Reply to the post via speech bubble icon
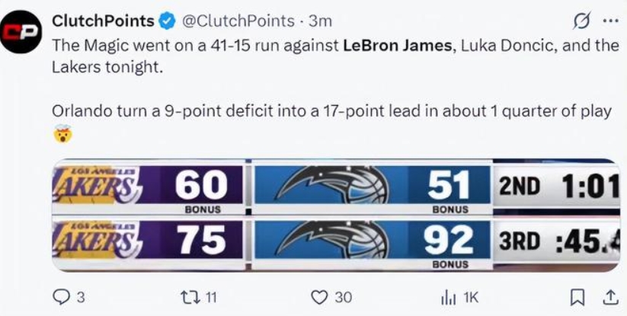Viewport: 627px width, 316px height. [62, 297]
